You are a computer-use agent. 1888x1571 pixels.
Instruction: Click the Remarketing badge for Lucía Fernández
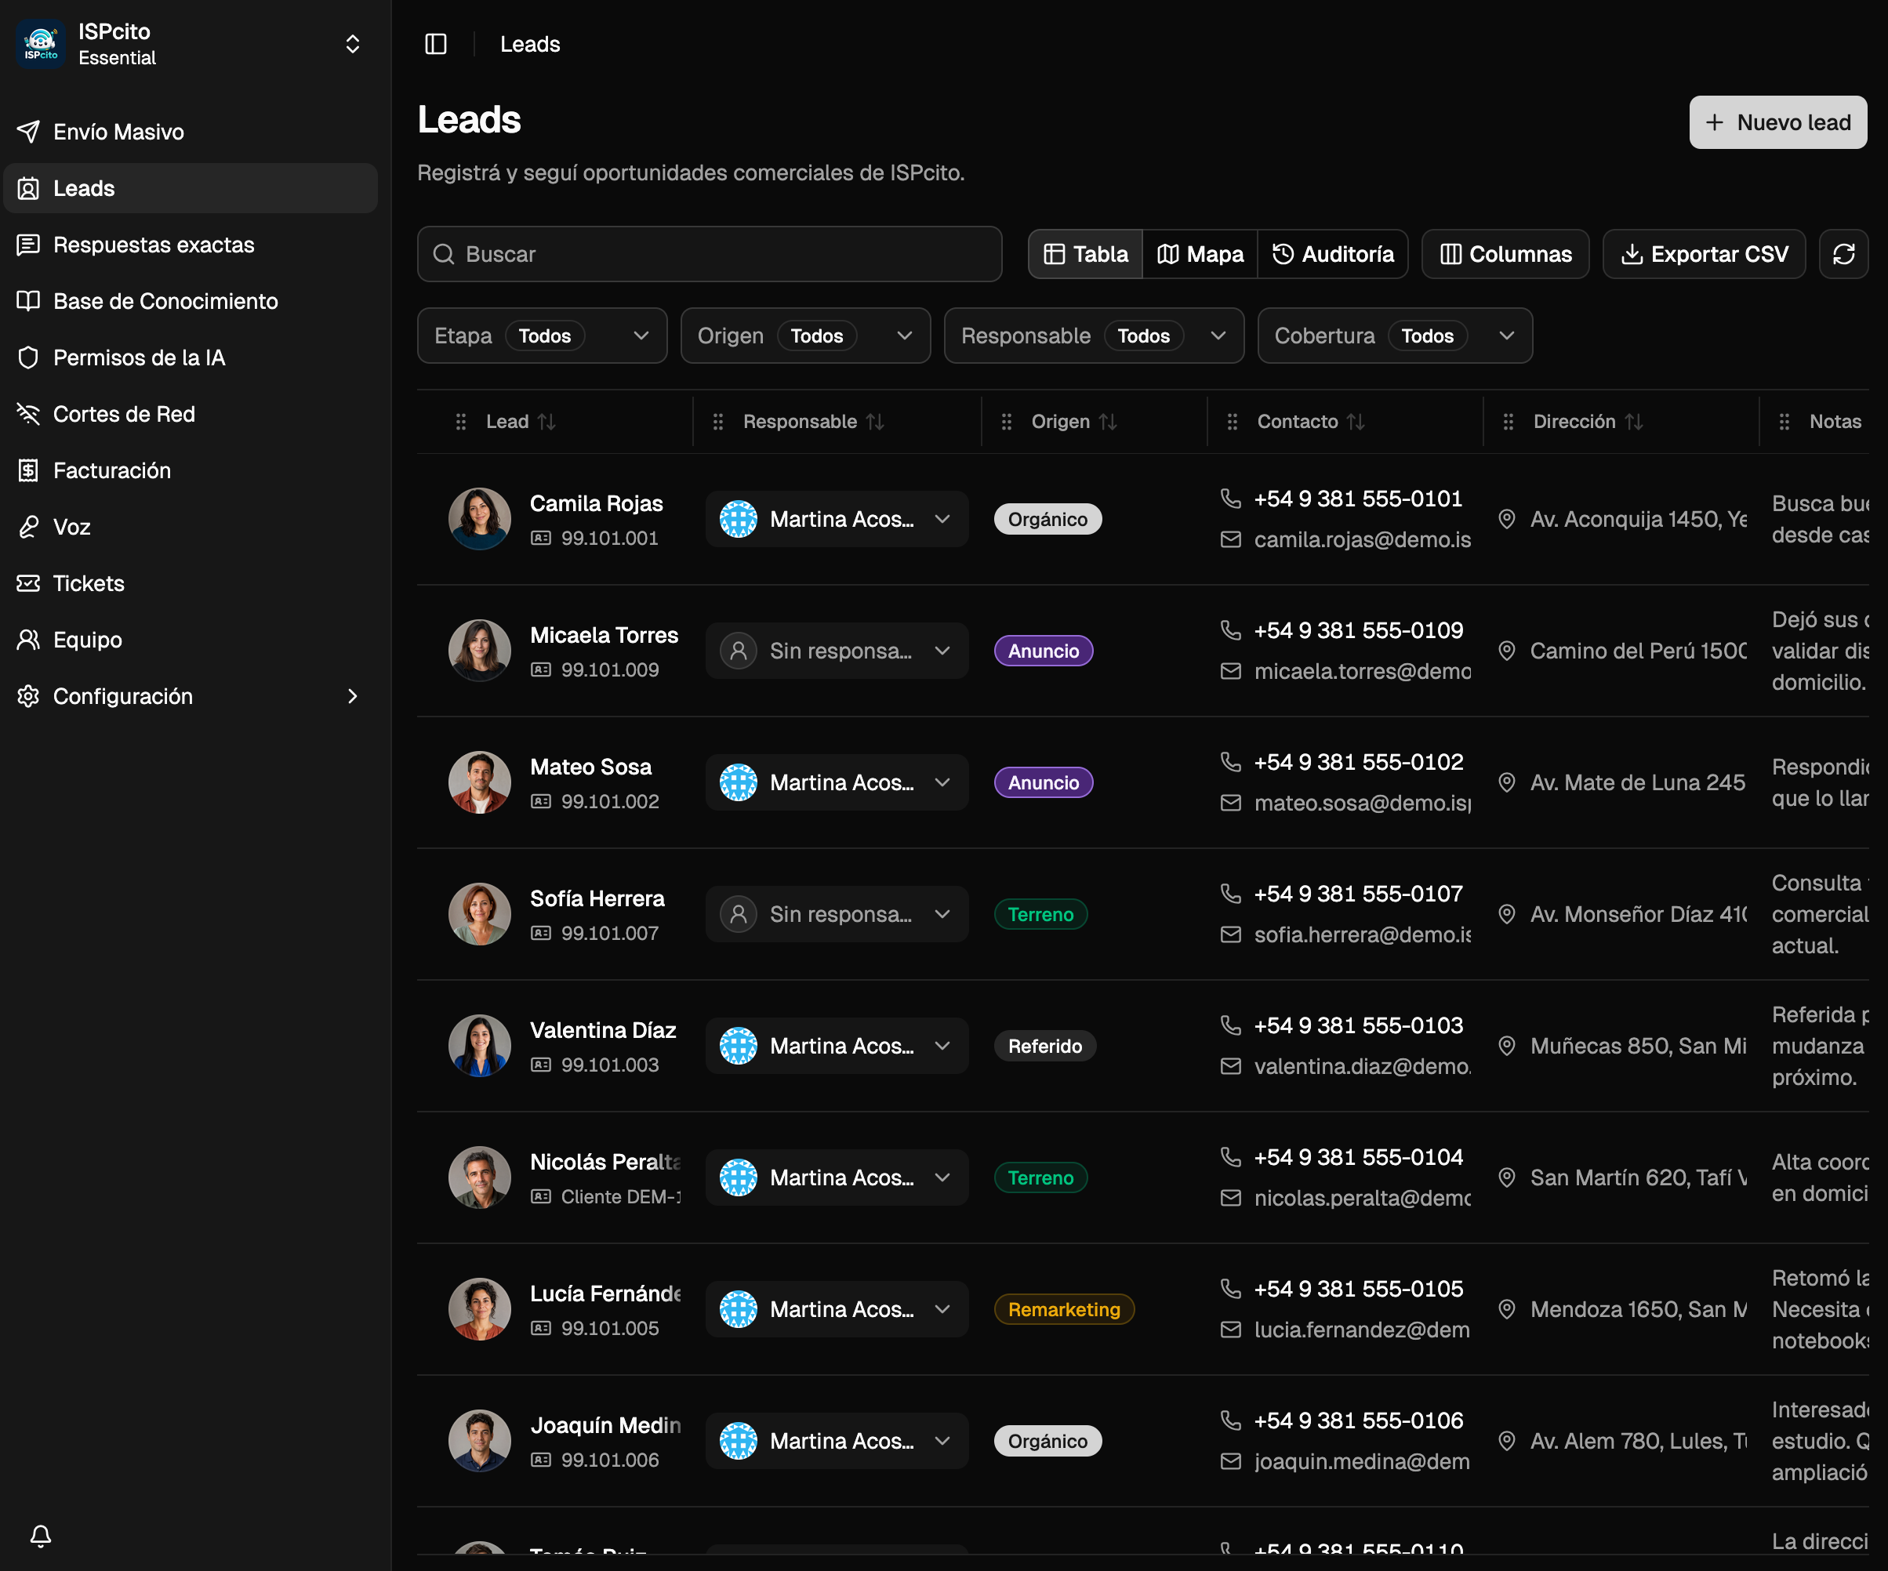[x=1064, y=1309]
